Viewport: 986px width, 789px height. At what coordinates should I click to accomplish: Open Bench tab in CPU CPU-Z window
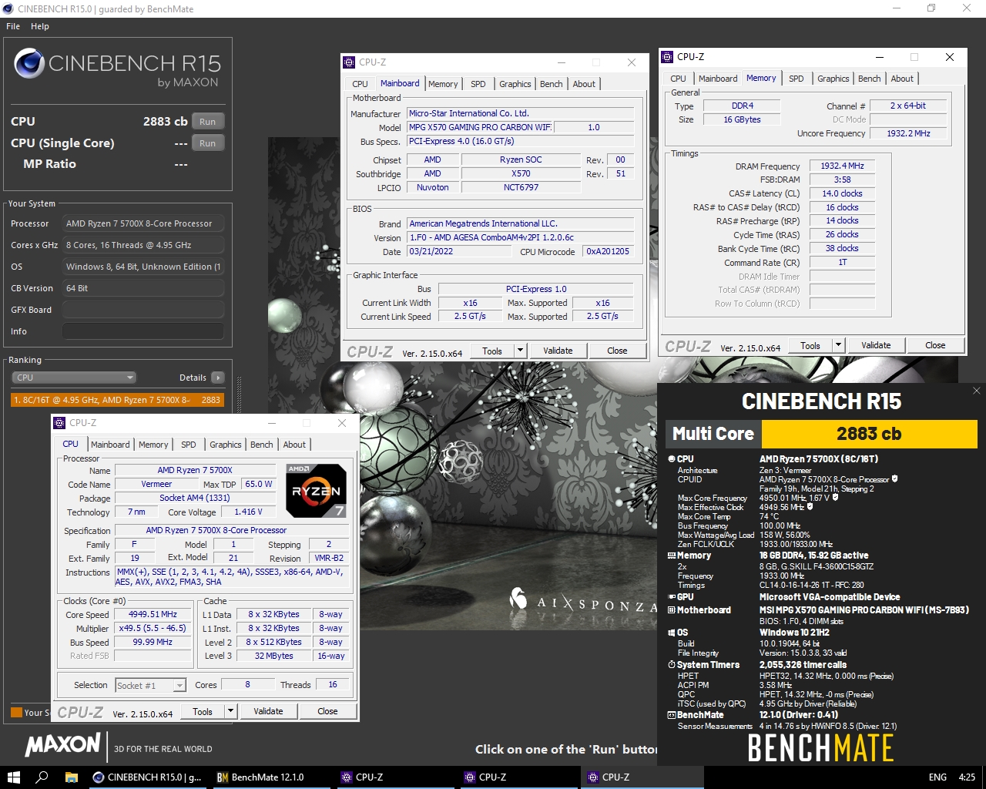click(x=262, y=445)
